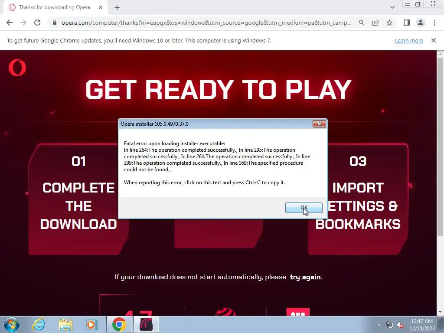Open Windows Explorer from the taskbar
This screenshot has width=444, height=333.
coord(65,324)
